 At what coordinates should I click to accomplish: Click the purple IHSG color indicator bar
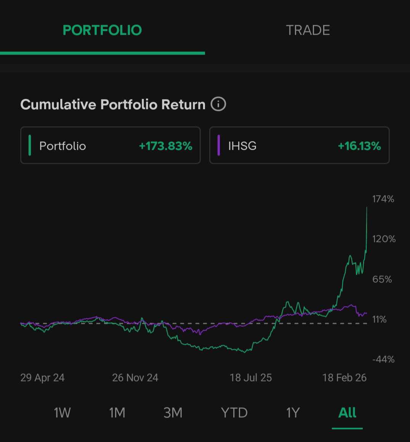click(219, 146)
